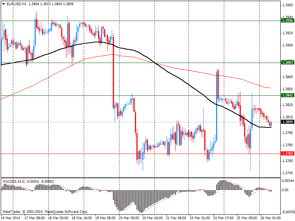Image resolution: width=295 pixels, height=221 pixels.
Task: Click the -0.00705 MACD scale value
Action: [x=288, y=212]
